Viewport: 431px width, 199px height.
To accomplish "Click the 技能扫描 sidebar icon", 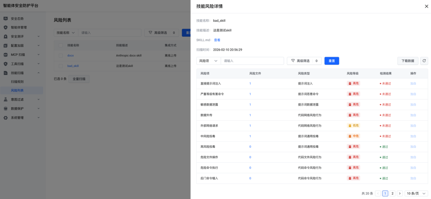I will pos(6,73).
